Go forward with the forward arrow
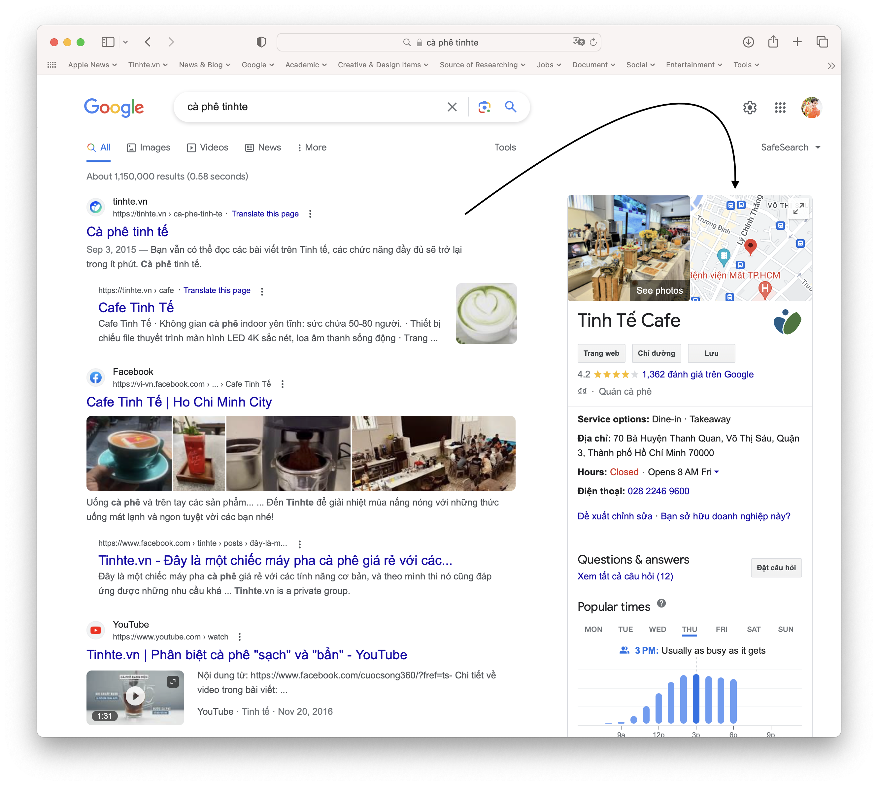 point(171,42)
